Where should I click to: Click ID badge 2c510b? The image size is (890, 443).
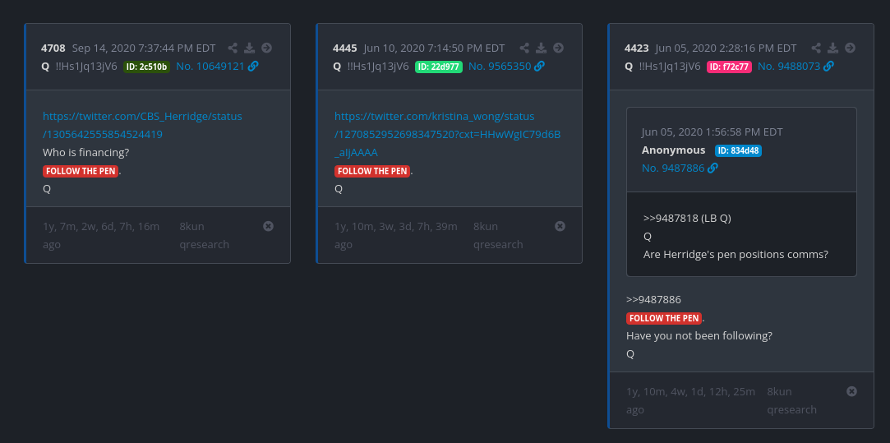[147, 67]
